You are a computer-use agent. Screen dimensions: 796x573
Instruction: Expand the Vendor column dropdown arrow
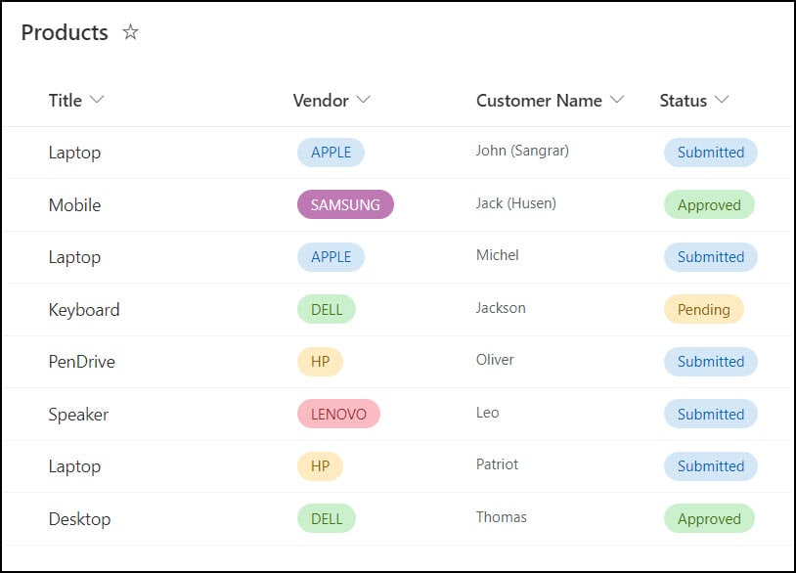point(363,99)
